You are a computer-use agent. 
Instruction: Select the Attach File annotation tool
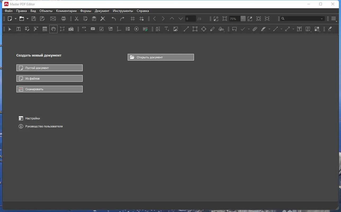point(255,29)
